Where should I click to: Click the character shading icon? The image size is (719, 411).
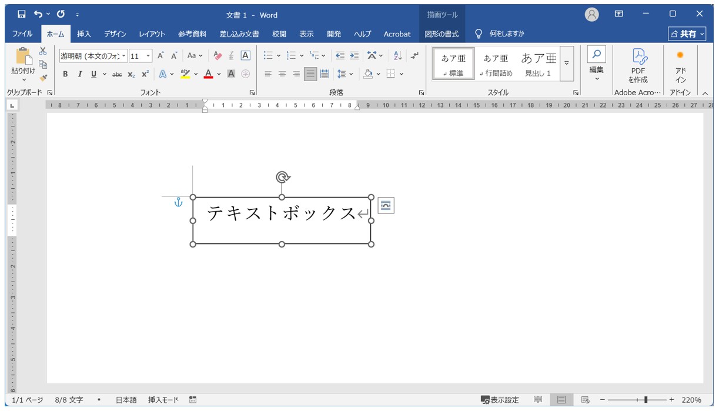tap(231, 74)
